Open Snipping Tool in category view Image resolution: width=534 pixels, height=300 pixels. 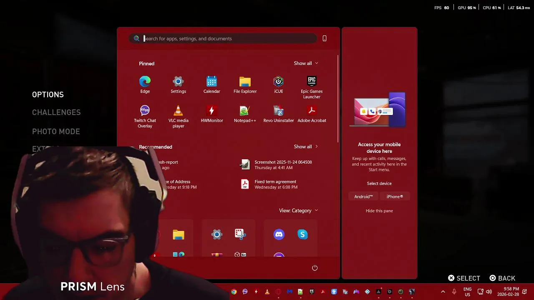point(240,234)
